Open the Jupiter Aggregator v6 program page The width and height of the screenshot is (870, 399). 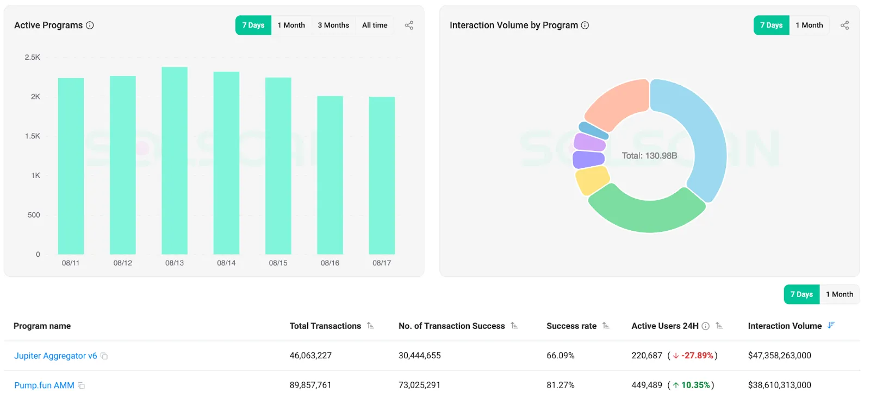coord(56,356)
